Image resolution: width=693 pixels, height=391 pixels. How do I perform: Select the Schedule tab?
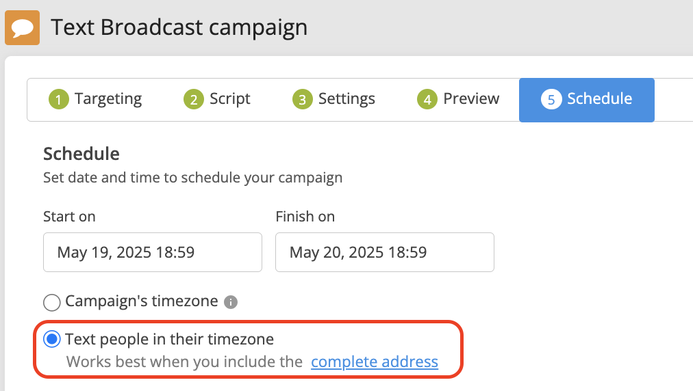[586, 100]
